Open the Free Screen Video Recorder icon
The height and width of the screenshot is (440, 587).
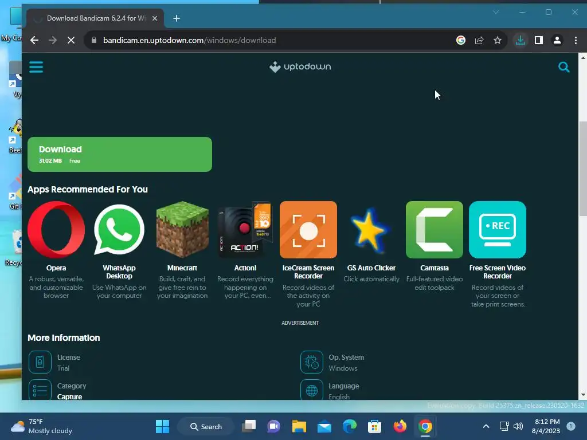tap(497, 229)
